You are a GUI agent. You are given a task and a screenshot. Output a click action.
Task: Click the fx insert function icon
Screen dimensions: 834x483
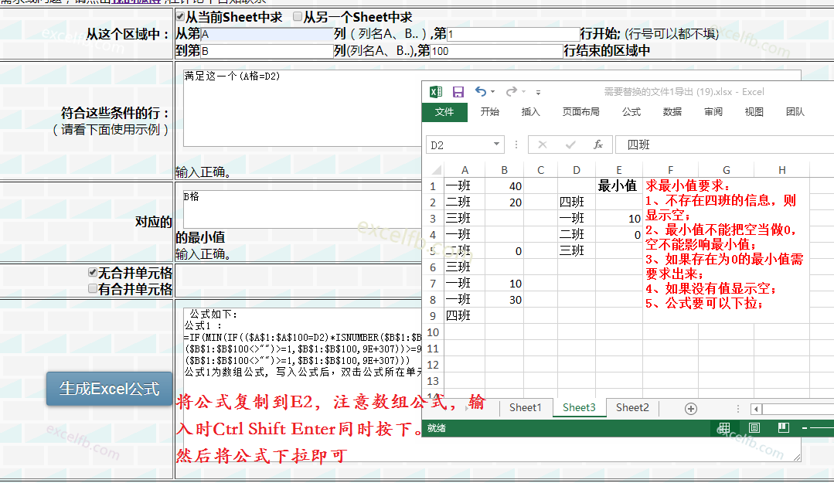(x=597, y=145)
